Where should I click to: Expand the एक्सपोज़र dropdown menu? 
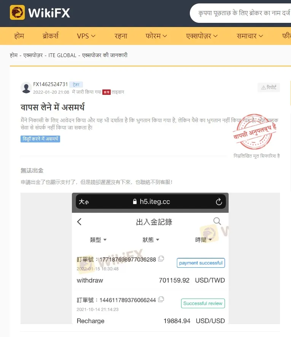click(x=202, y=36)
